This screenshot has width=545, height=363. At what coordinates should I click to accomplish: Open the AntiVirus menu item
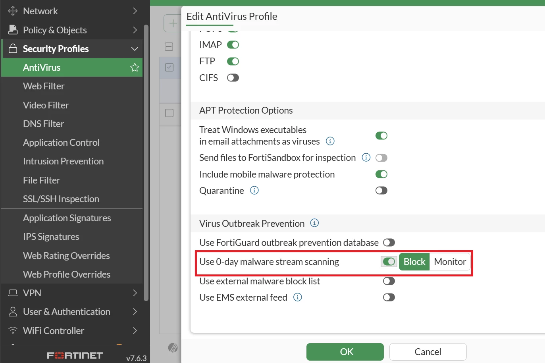(72, 68)
